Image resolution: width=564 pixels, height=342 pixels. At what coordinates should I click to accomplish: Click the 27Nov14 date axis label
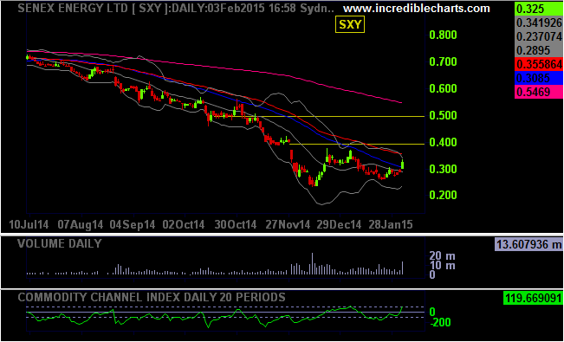click(x=288, y=225)
